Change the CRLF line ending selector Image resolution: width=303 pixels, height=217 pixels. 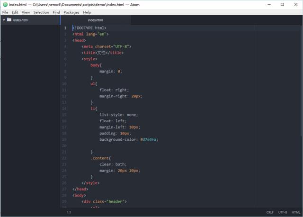tap(270, 212)
